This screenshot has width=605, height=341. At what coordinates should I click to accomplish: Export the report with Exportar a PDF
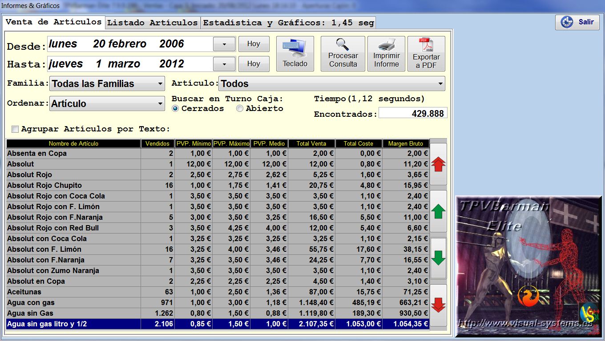[426, 54]
